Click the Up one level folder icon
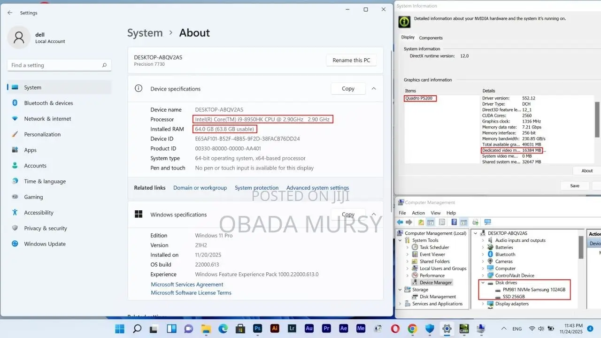The width and height of the screenshot is (601, 338). tap(422, 222)
